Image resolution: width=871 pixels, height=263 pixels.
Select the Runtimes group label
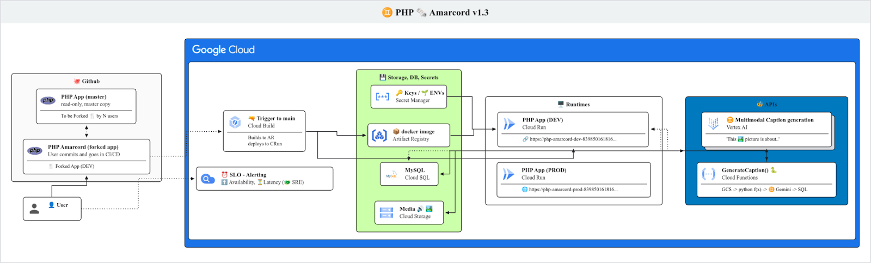pos(574,104)
